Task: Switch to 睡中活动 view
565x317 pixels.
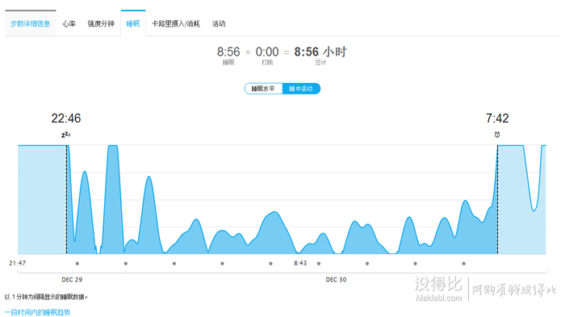Action: click(301, 89)
